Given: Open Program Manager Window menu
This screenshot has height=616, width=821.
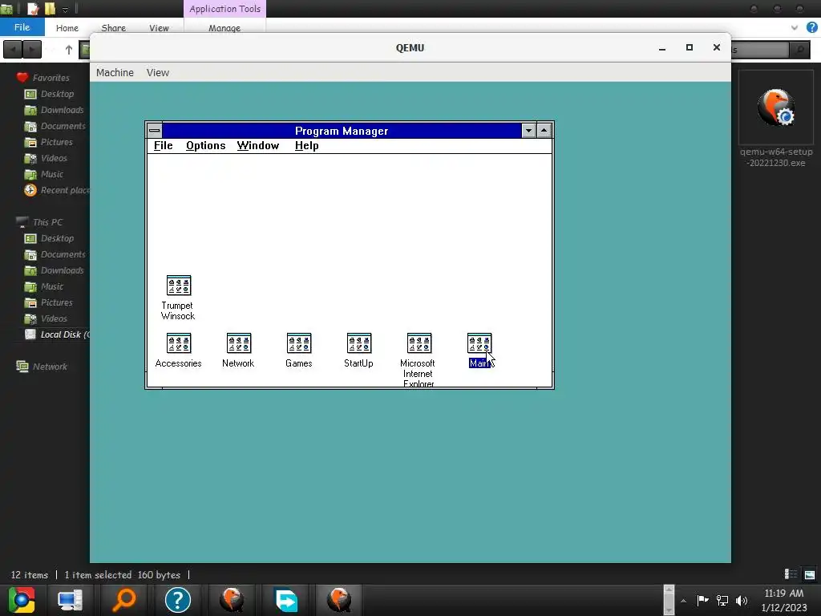Looking at the screenshot, I should click(257, 146).
